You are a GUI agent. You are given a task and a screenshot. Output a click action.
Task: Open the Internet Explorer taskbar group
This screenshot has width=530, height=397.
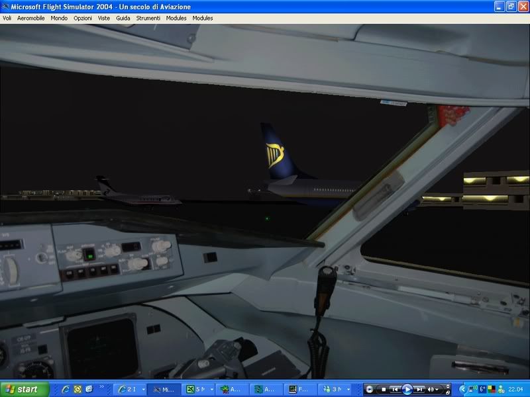click(127, 389)
